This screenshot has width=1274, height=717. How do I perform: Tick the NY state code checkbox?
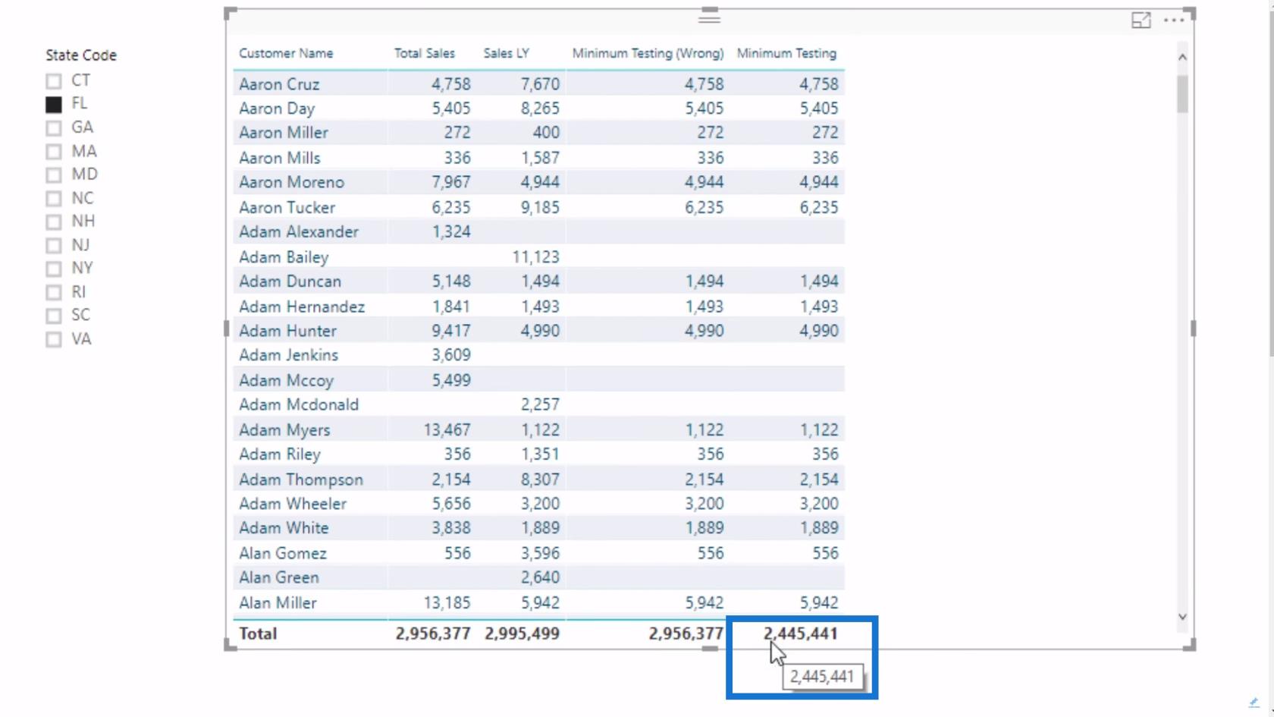point(53,269)
